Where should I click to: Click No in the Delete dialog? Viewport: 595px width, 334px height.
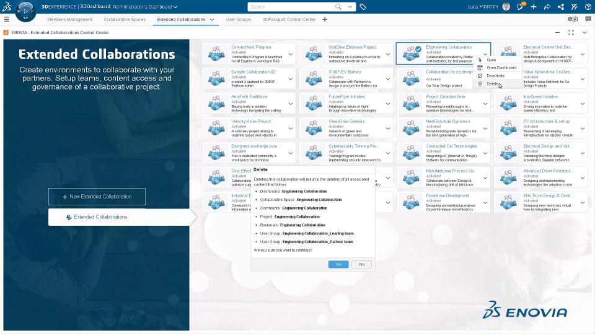coord(361,264)
